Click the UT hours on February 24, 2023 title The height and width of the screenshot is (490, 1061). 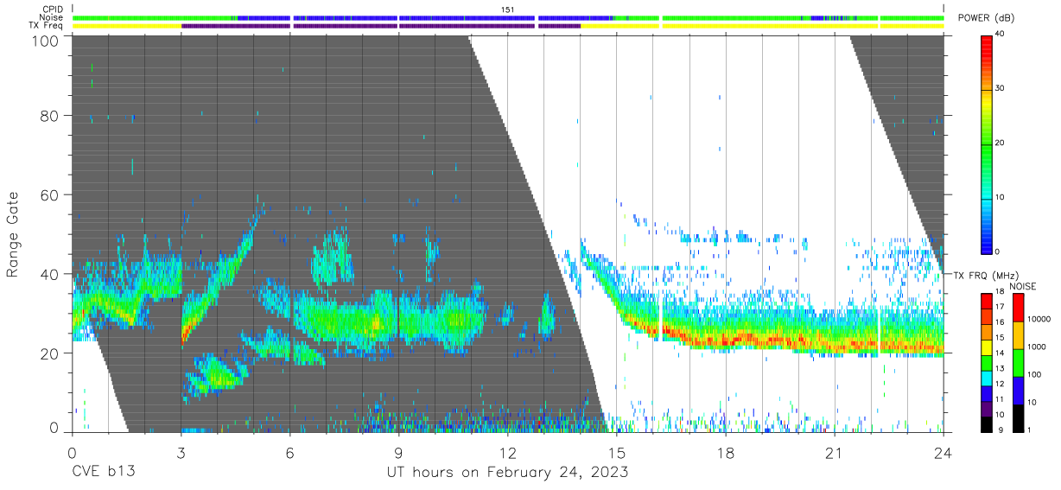507,473
